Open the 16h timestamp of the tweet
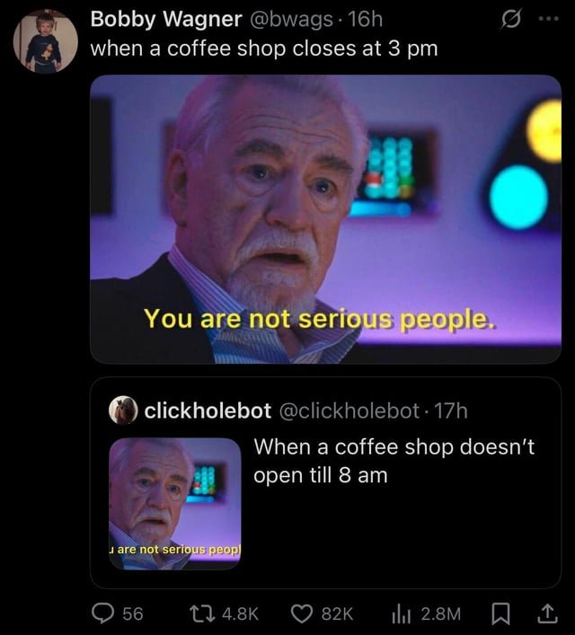Image resolution: width=575 pixels, height=635 pixels. click(365, 19)
